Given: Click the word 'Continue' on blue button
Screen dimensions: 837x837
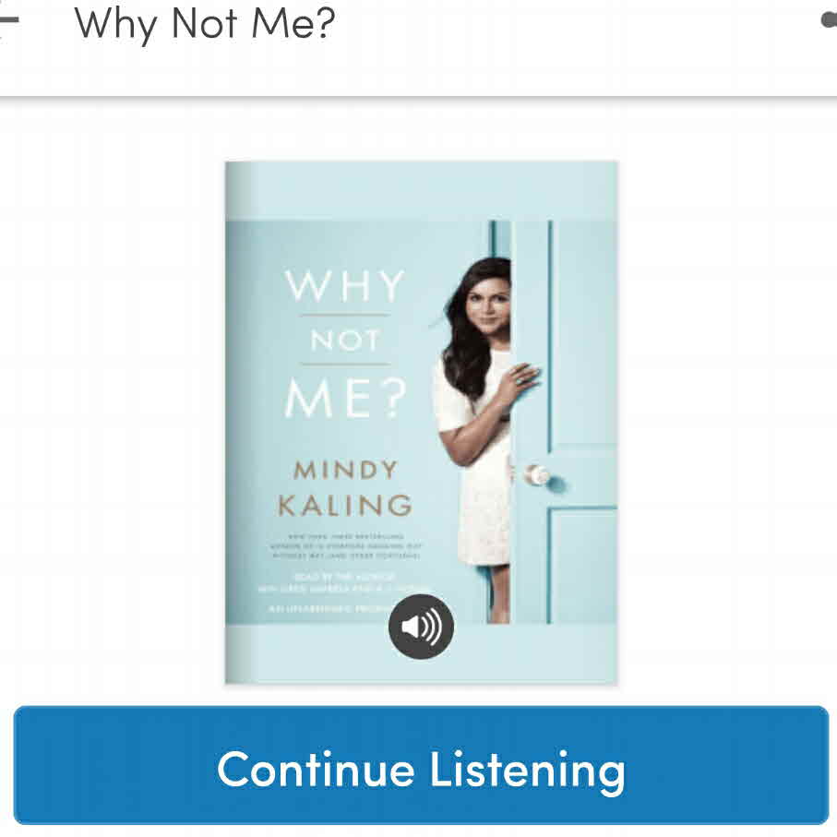Looking at the screenshot, I should tap(316, 769).
